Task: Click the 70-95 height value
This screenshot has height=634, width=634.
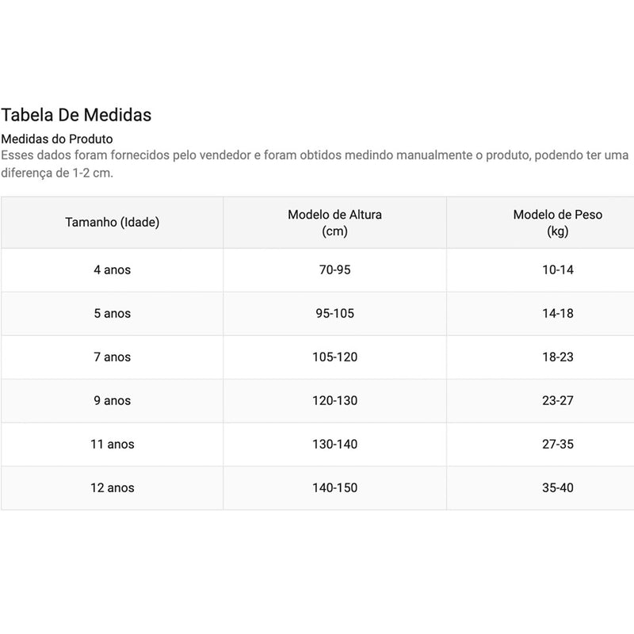Action: click(334, 269)
